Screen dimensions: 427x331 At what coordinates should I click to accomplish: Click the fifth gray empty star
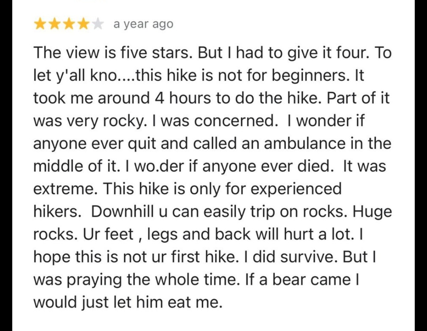click(98, 24)
